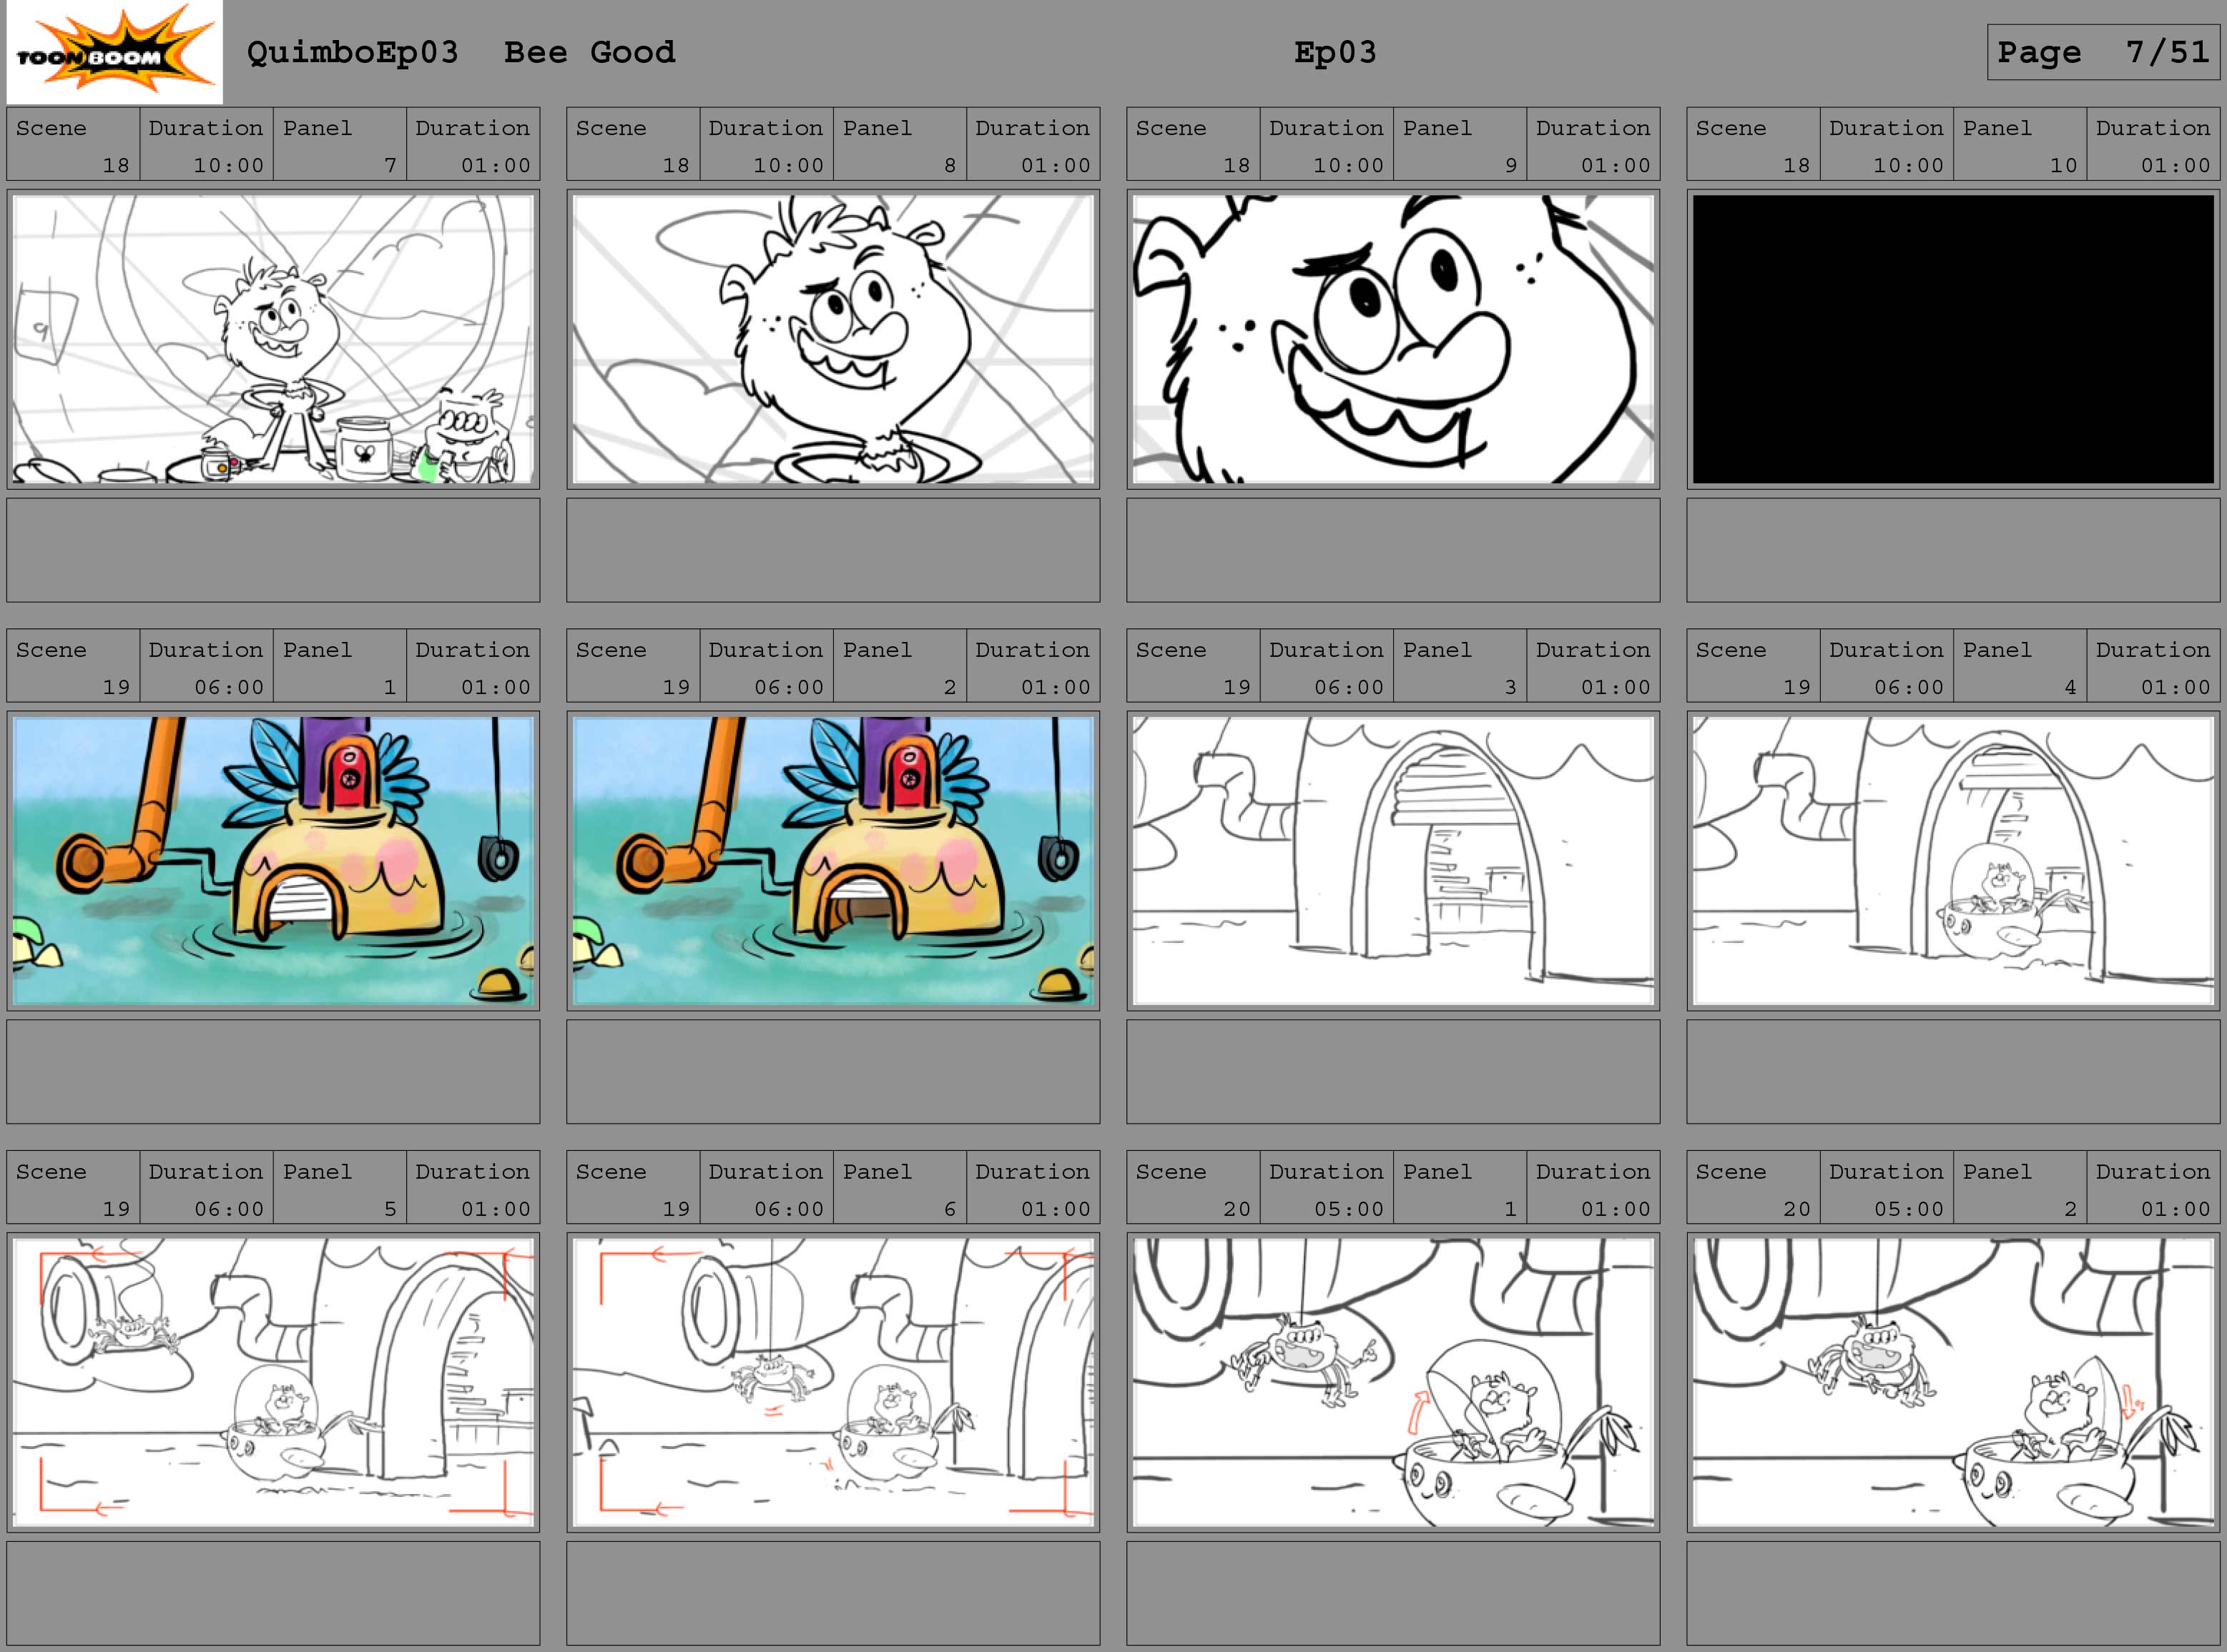Click the Panel 4 number cell in Scene 19
Screen dimensions: 2227x1652
coord(2020,666)
